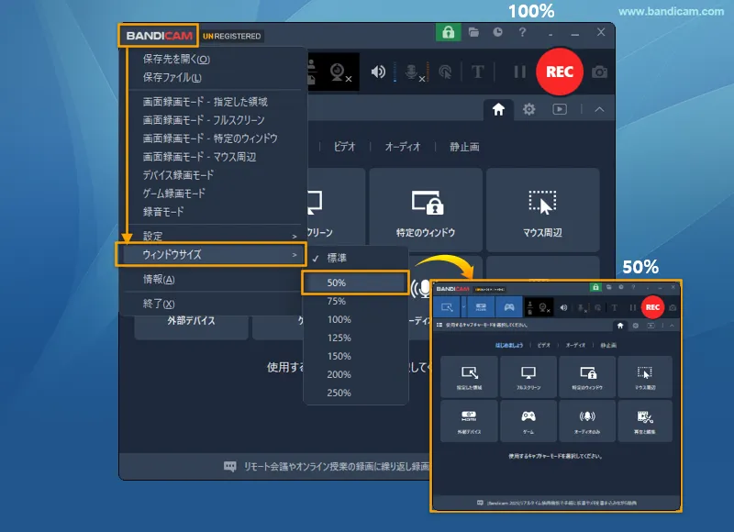The height and width of the screenshot is (532, 734).
Task: Choose 保存ファイル(L) menu item
Action: (172, 77)
